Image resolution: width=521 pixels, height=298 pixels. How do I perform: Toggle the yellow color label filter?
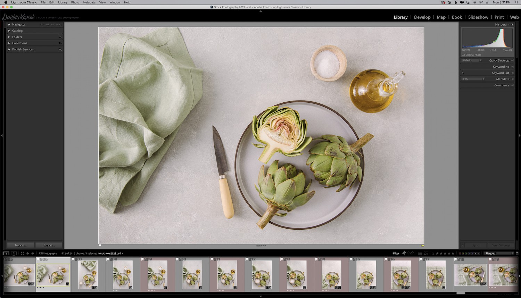(463, 253)
